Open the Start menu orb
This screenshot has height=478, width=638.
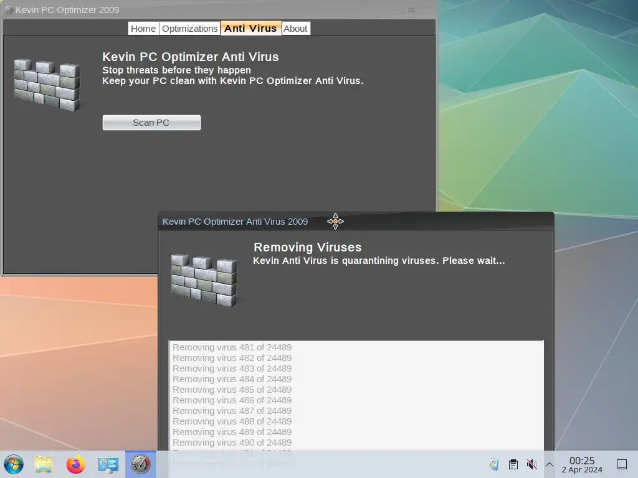[x=14, y=464]
